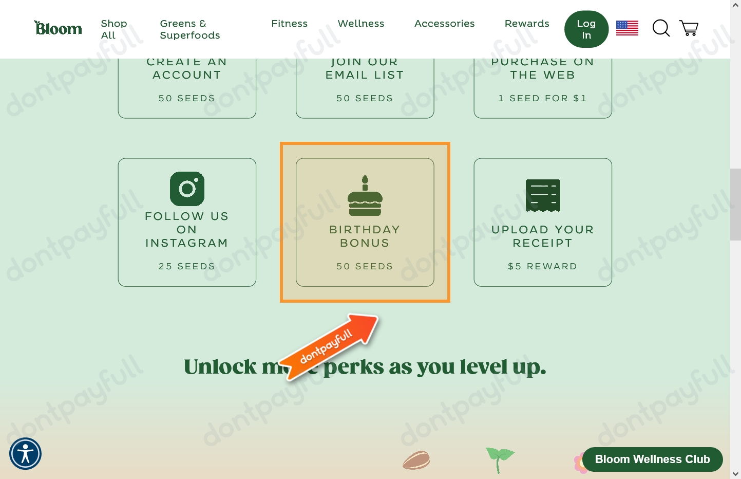Click the page vertical scrollbar thumb

coord(735,204)
